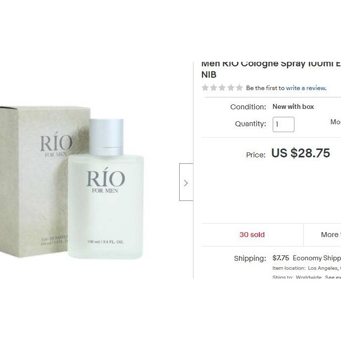The width and height of the screenshot is (341, 341).
Task: Click the next image arrow button
Action: 186,182
